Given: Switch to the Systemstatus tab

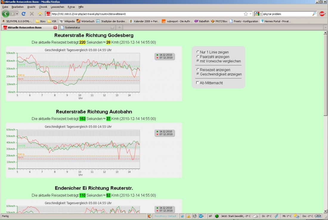Looking at the screenshot, I should click(x=86, y=27).
